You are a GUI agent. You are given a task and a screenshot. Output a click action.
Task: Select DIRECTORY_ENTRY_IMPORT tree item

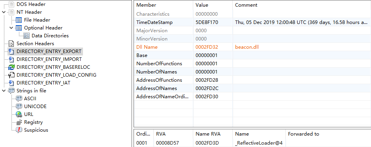[49, 59]
